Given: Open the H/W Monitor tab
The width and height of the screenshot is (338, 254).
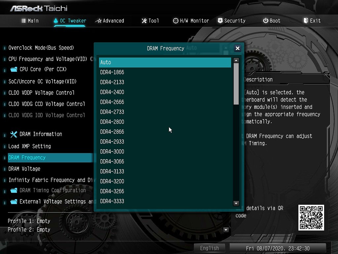Looking at the screenshot, I should pos(191,21).
